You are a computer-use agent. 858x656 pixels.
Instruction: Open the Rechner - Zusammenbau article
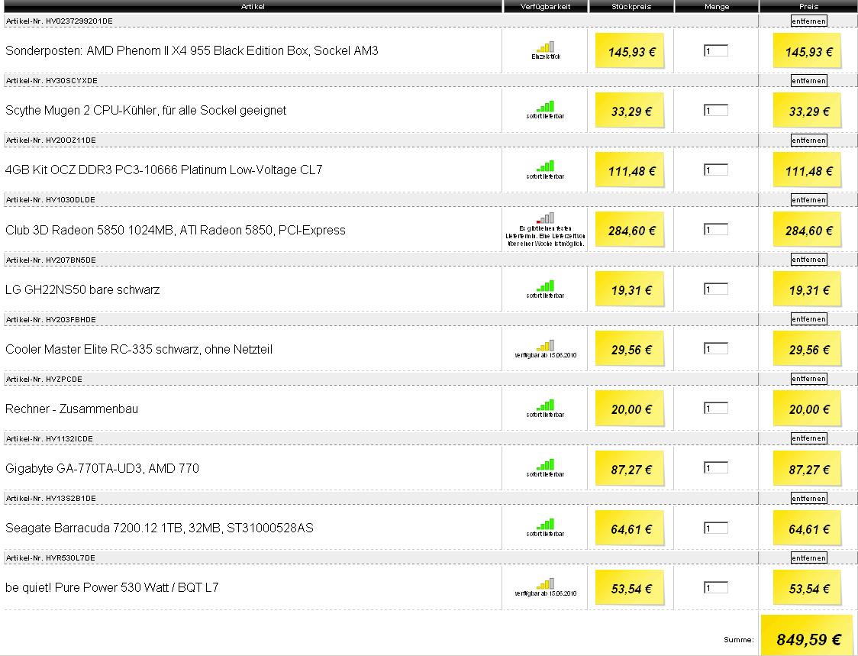click(x=72, y=409)
